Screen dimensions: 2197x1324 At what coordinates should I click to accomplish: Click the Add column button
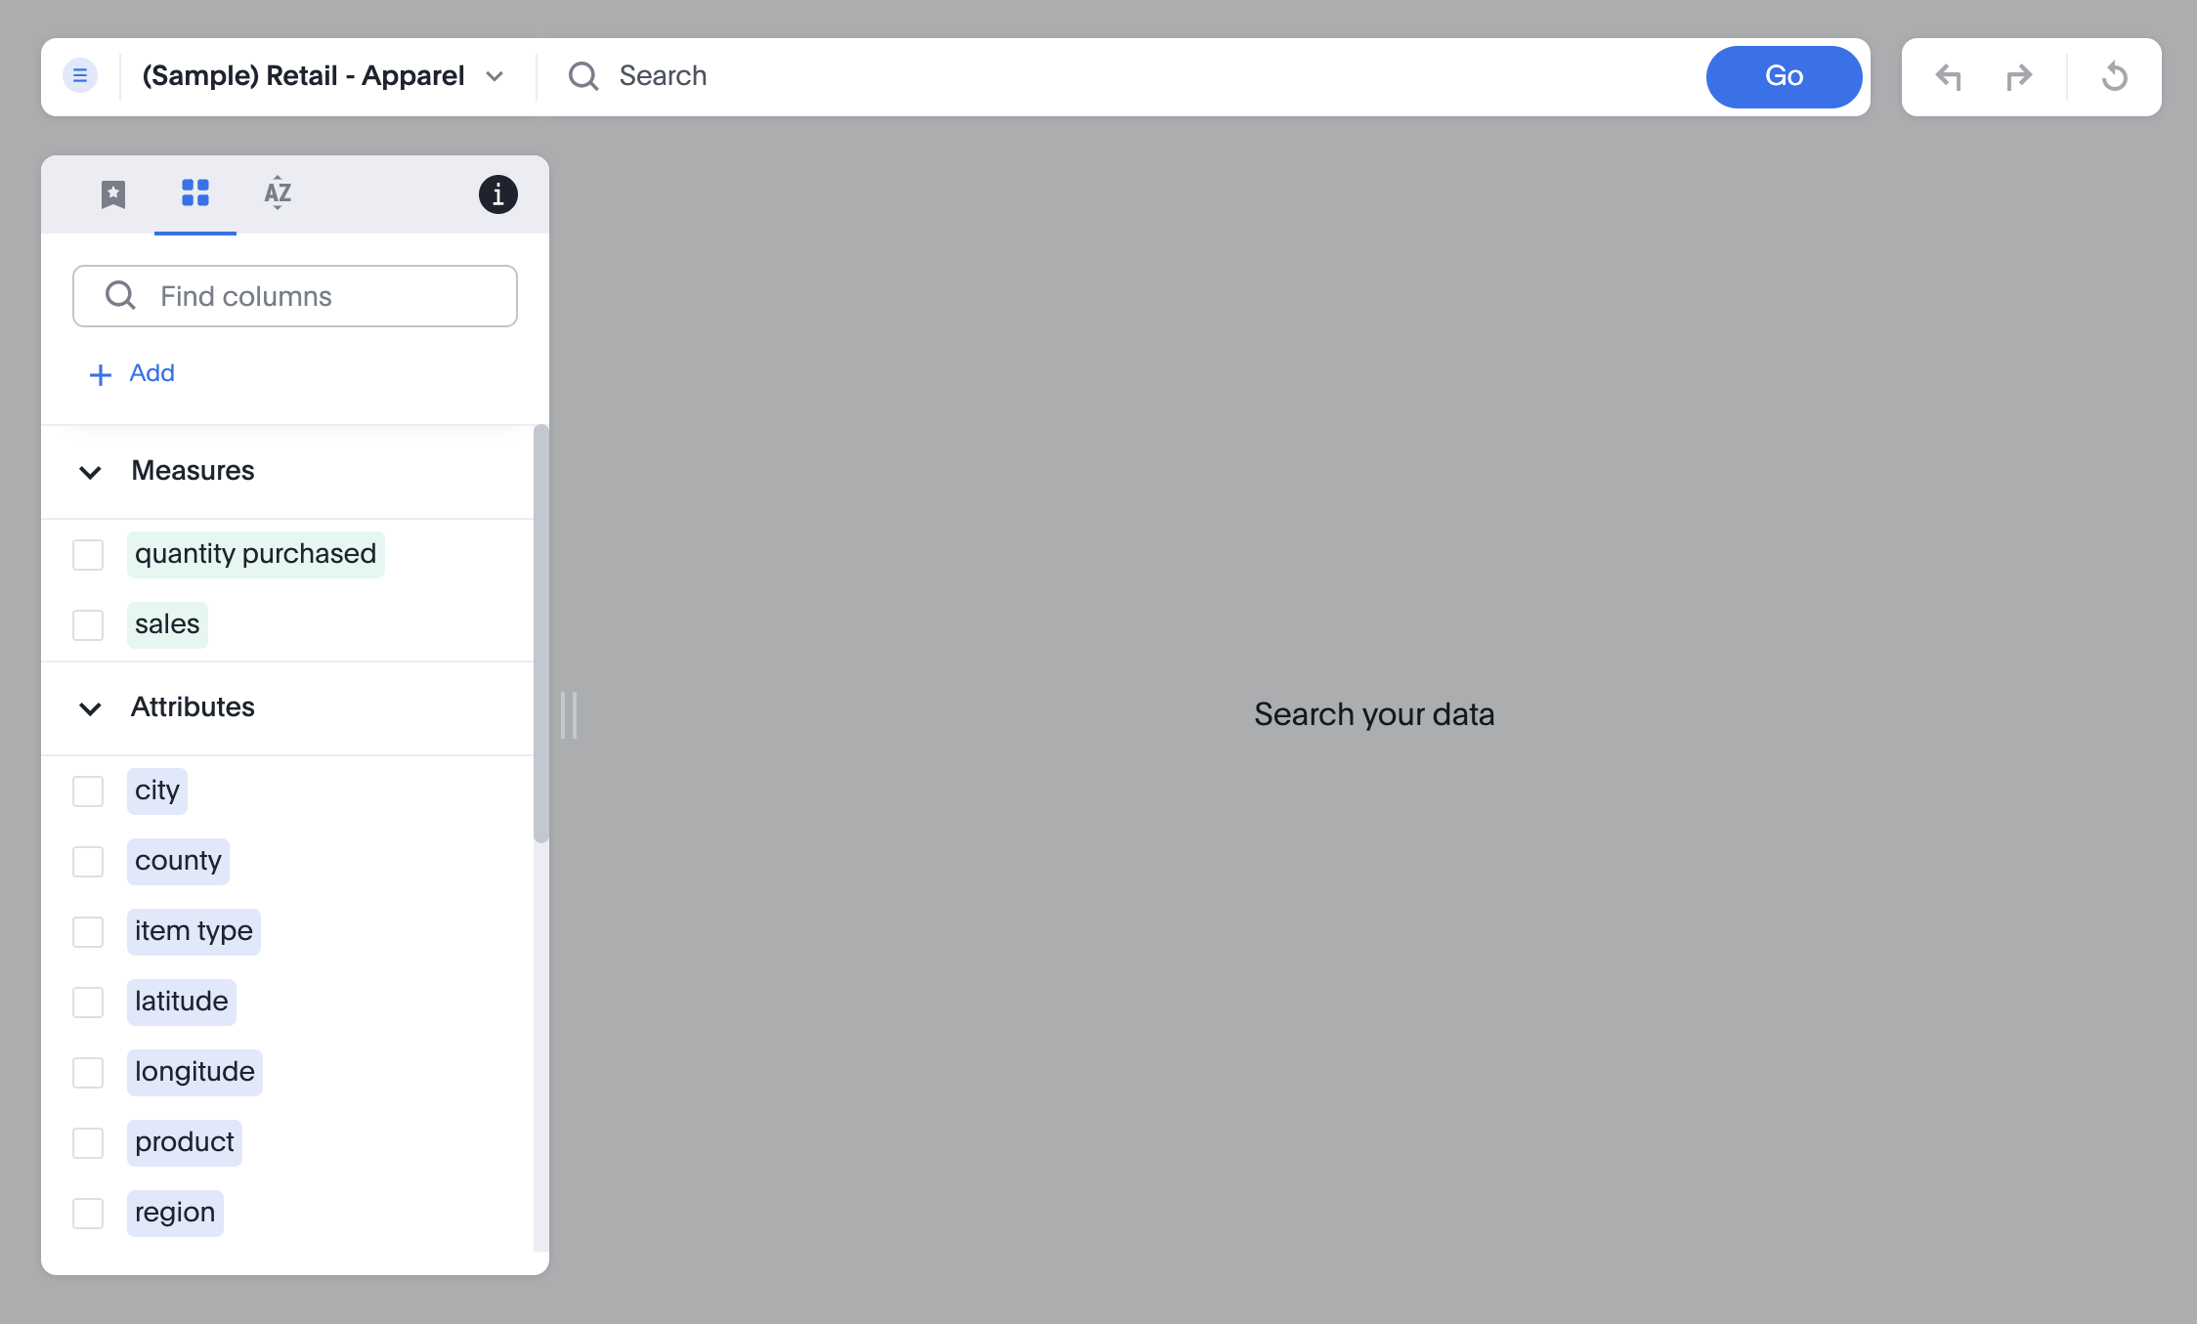[132, 373]
